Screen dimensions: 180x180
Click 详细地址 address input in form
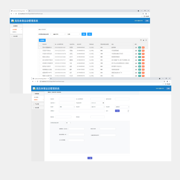(82, 111)
